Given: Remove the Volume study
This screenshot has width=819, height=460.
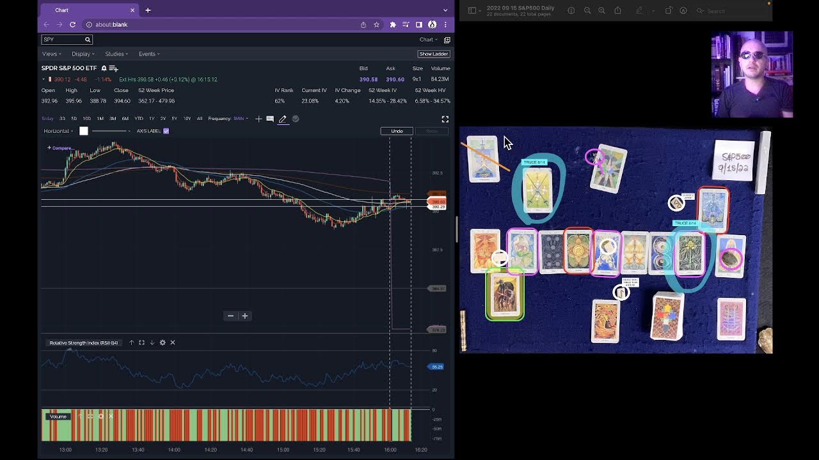Looking at the screenshot, I should click(111, 417).
